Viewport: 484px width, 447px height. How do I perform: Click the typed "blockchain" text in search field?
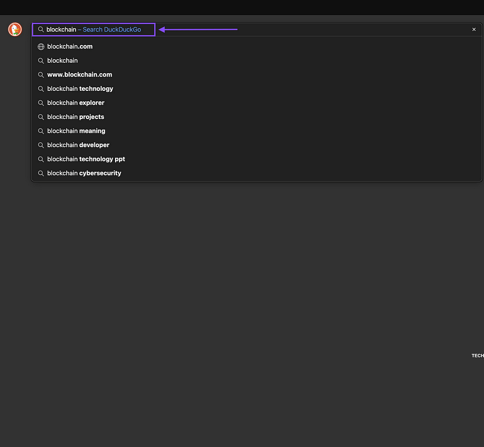[x=61, y=30]
